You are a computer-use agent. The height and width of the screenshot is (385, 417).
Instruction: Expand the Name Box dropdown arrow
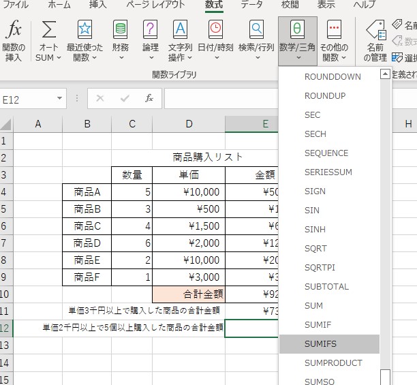(60, 99)
